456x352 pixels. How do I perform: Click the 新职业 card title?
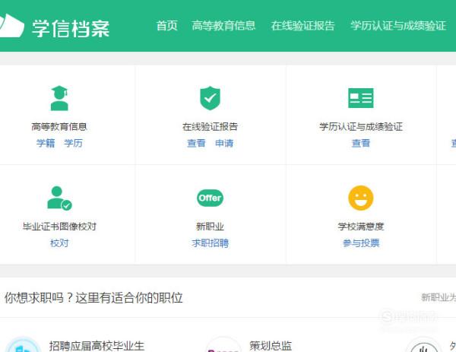coord(210,227)
